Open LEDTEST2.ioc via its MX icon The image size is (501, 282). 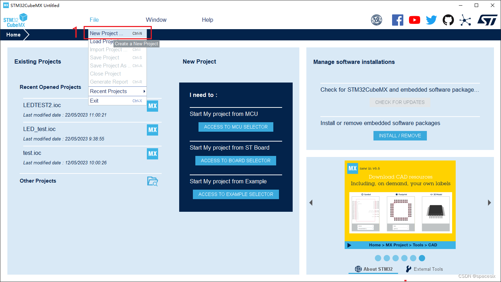[x=152, y=106]
